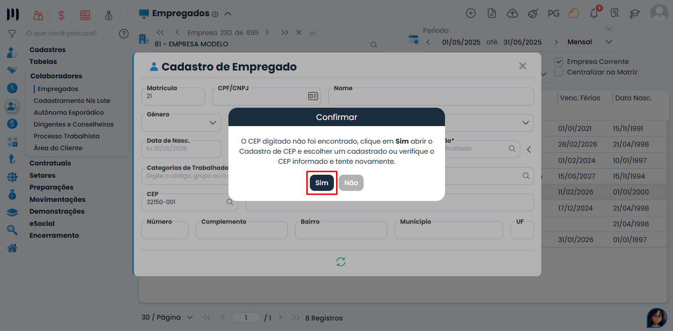Open the 30 / Página page size dropdown
The image size is (673, 331).
pos(167,317)
